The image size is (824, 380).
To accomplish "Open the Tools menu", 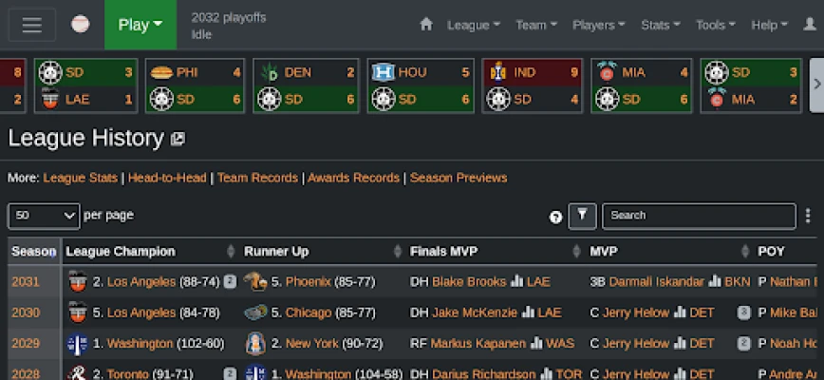I will click(x=715, y=25).
